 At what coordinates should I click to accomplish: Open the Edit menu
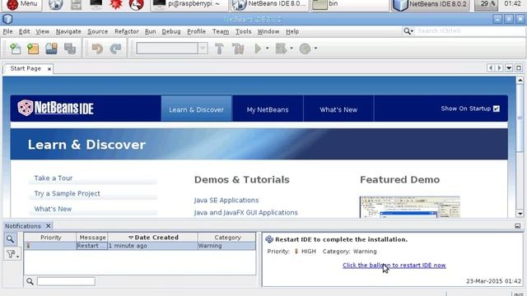[x=24, y=31]
